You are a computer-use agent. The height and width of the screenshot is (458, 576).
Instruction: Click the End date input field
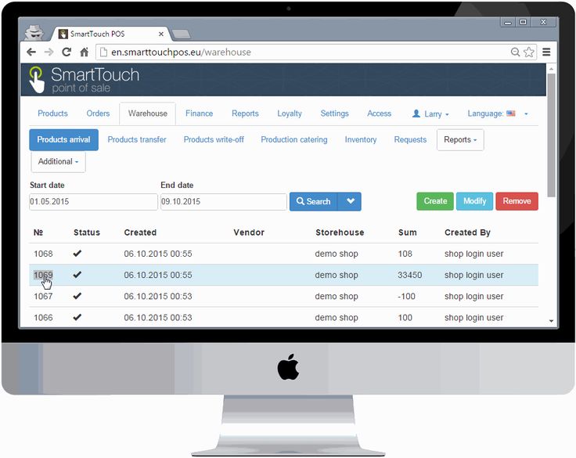coord(223,202)
